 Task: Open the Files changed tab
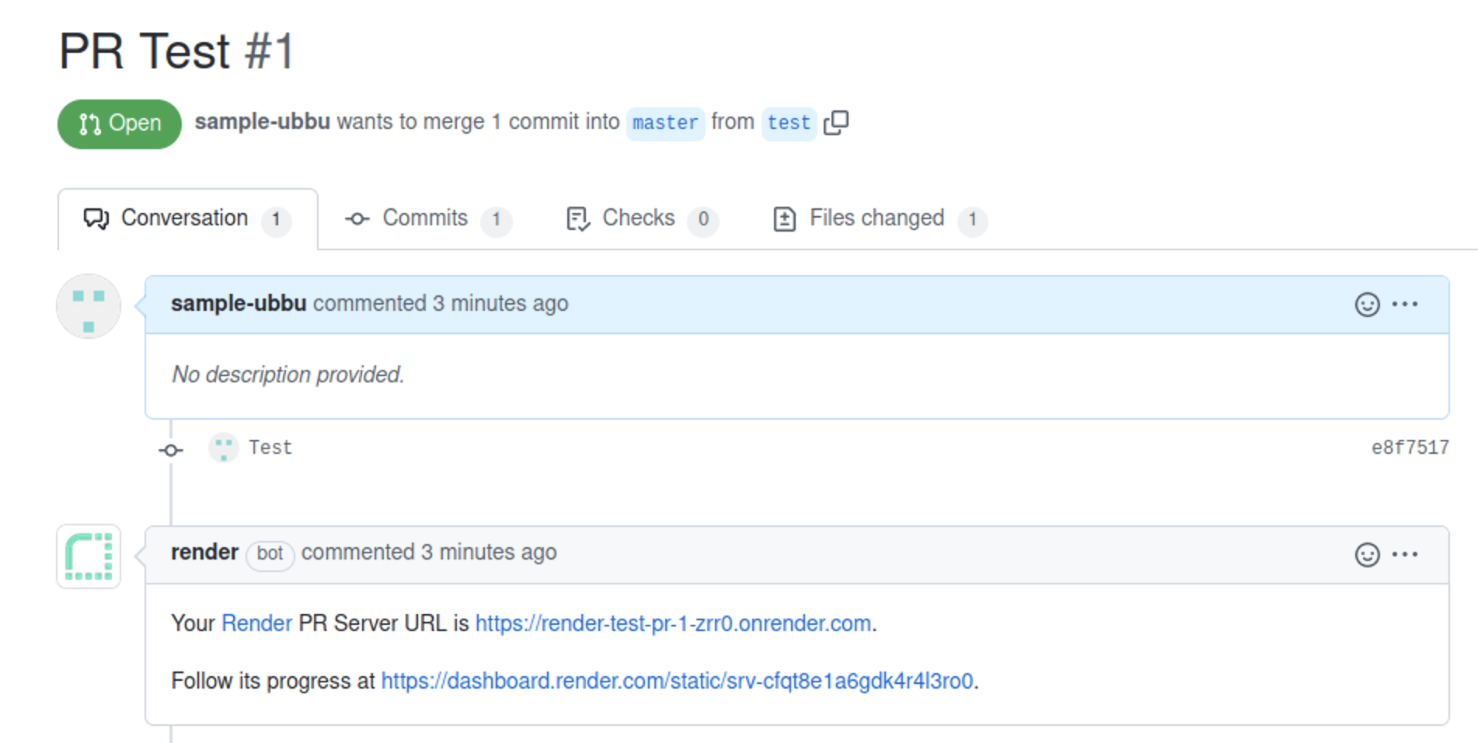878,219
